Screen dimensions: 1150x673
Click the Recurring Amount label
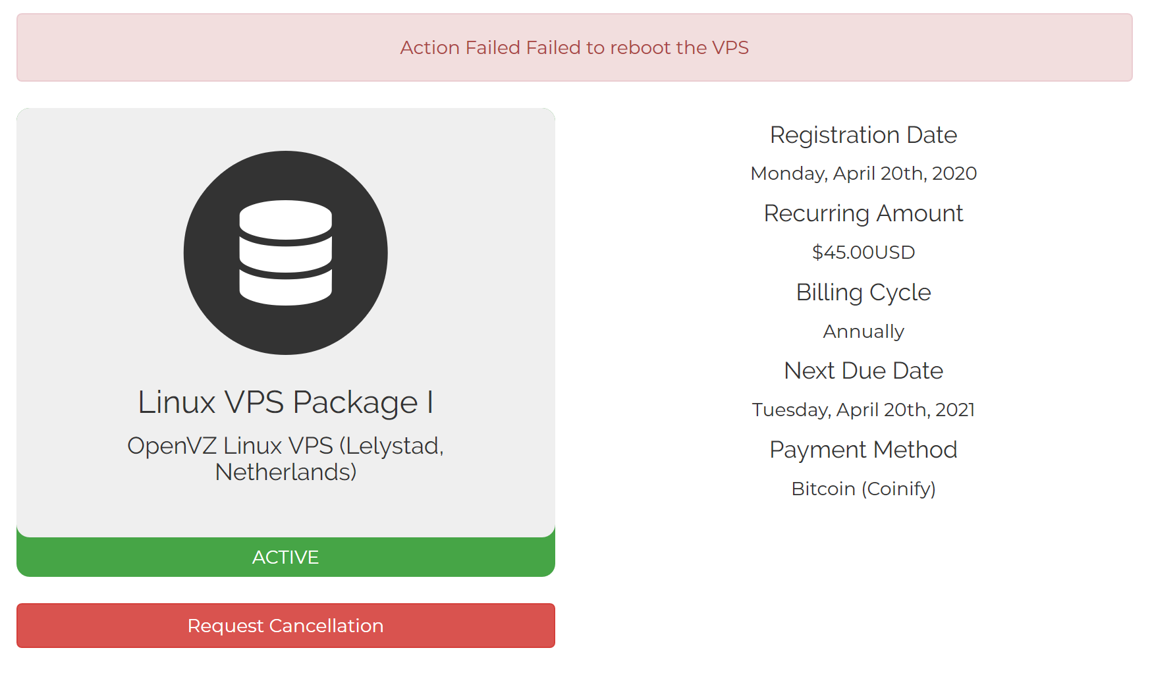pyautogui.click(x=863, y=213)
